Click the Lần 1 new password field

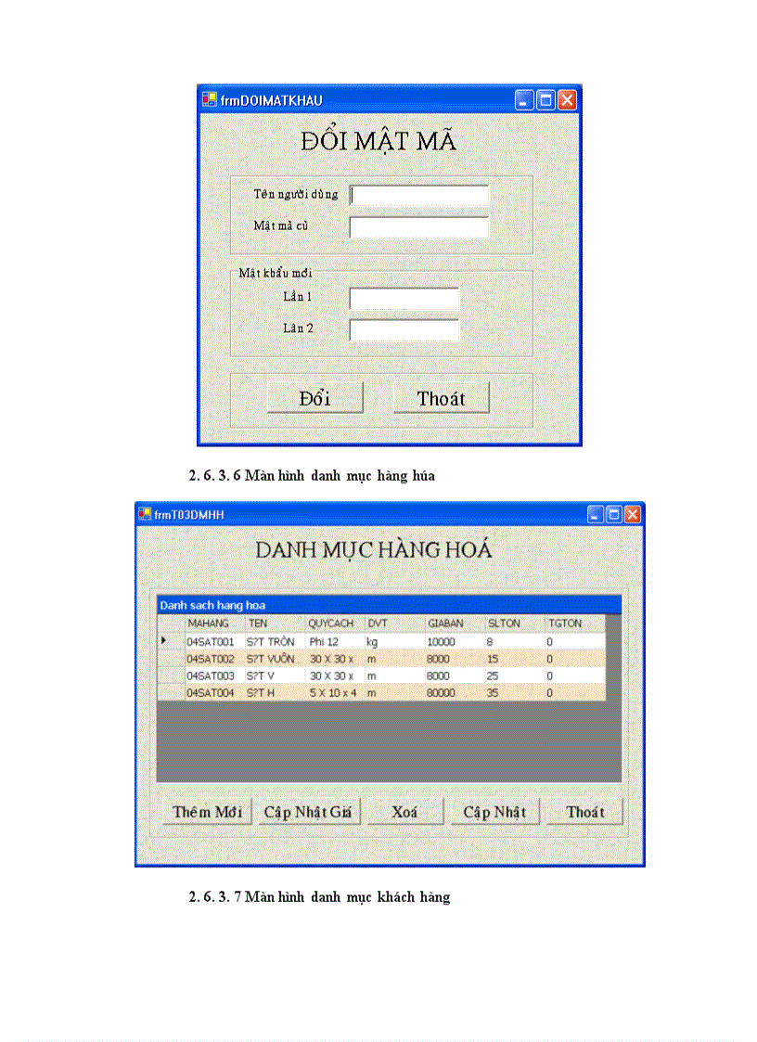click(404, 298)
